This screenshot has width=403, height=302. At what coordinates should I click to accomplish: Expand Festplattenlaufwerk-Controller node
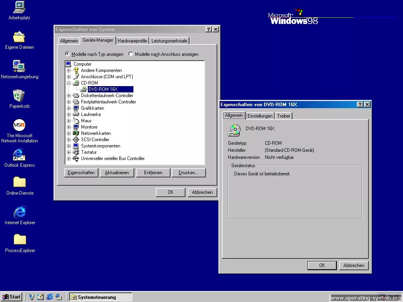click(68, 102)
